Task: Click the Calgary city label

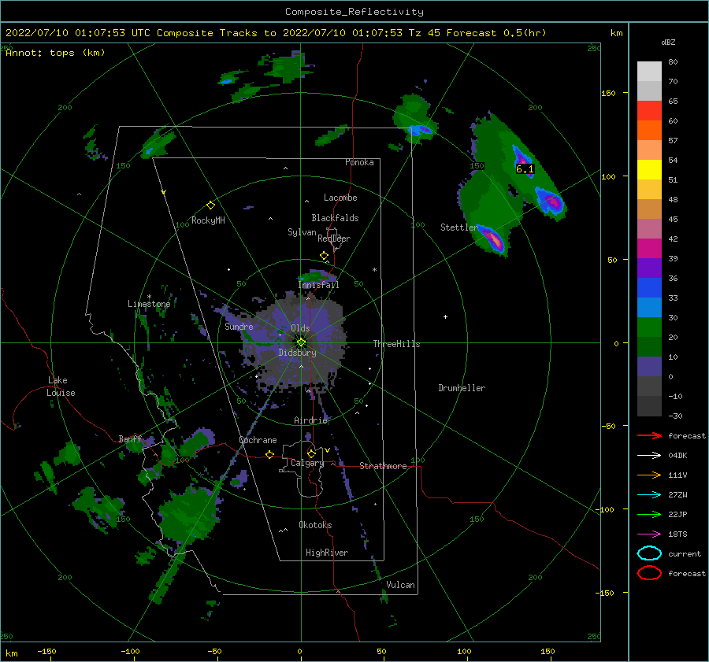Action: tap(307, 463)
